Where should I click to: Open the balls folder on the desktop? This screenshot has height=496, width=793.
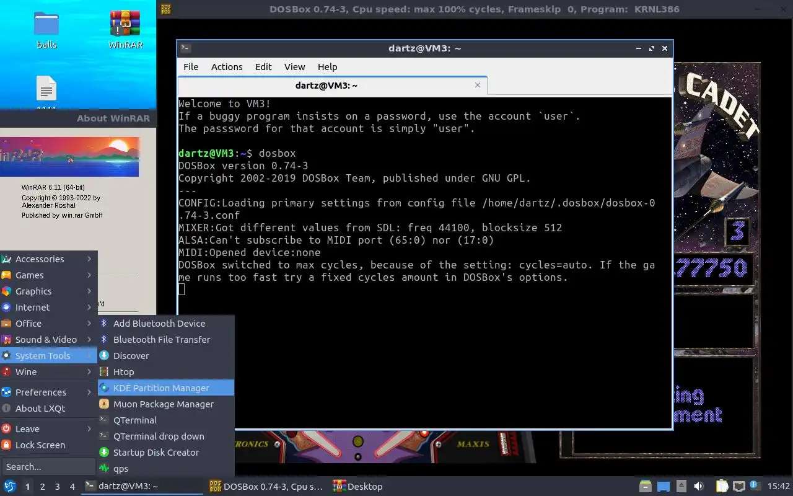[x=46, y=30]
